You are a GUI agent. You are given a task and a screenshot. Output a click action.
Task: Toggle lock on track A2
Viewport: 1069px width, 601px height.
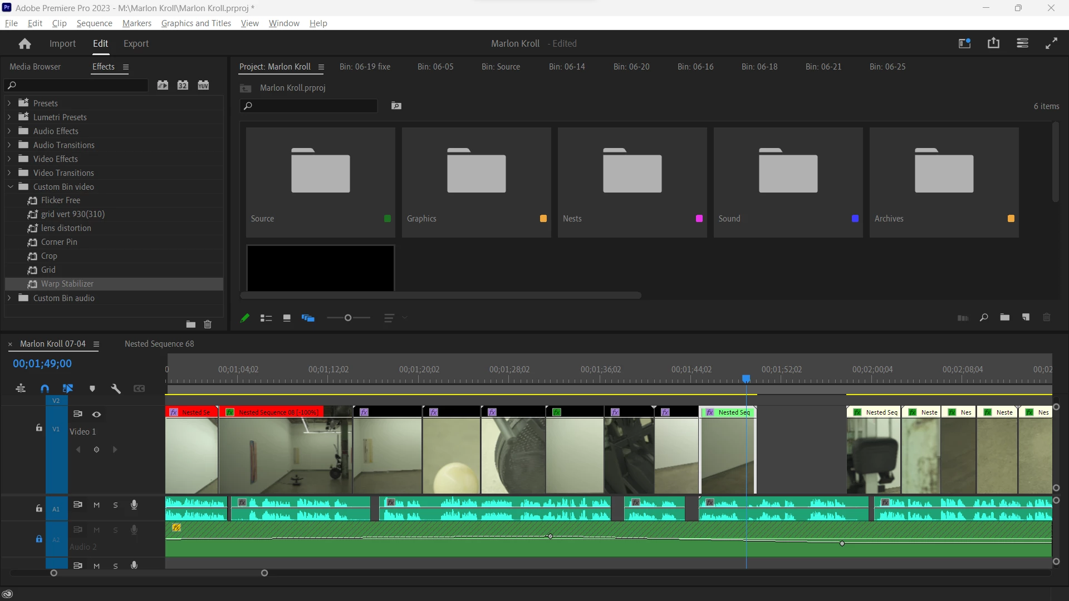tap(39, 539)
